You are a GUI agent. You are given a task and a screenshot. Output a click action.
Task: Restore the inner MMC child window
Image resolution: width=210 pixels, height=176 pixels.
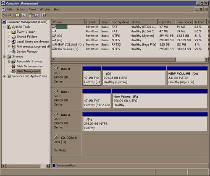coord(201,9)
